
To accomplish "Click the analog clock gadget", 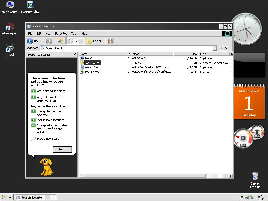I will click(246, 29).
